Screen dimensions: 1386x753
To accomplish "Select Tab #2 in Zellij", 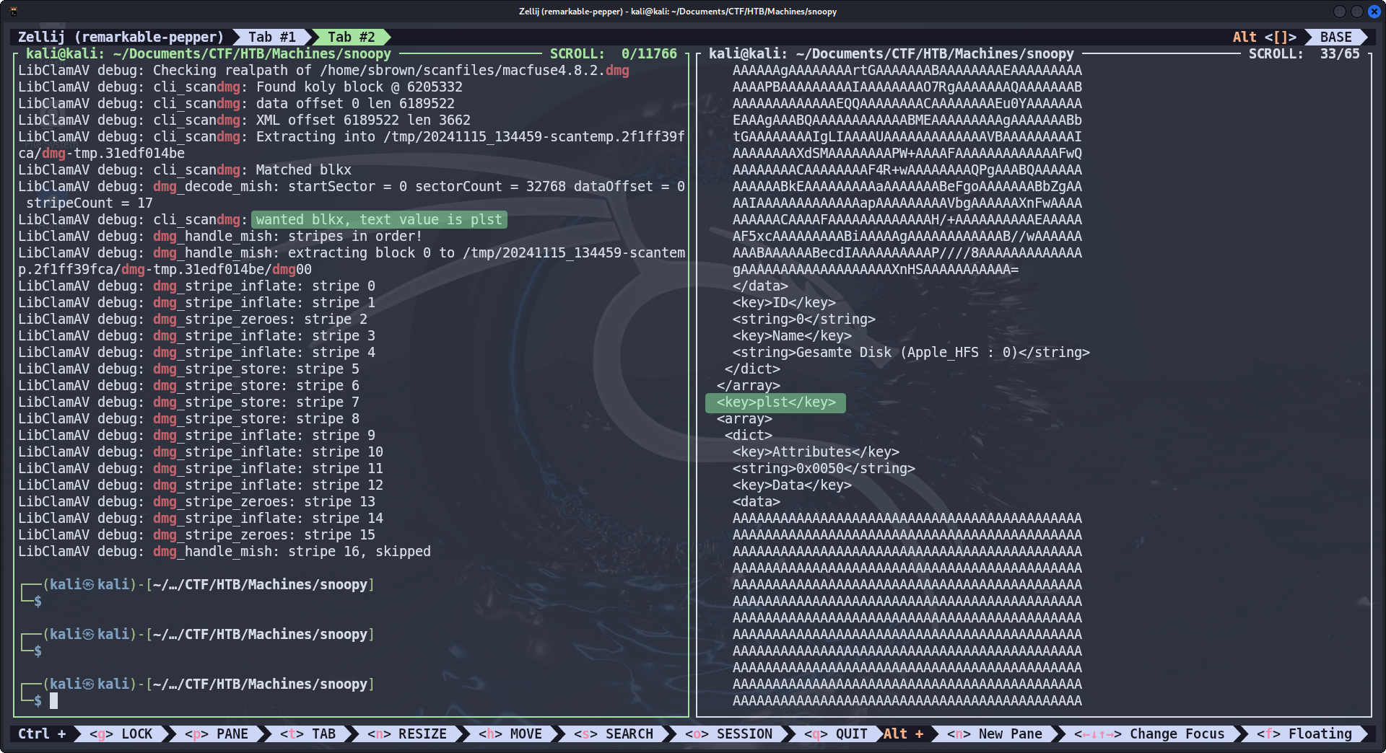I will (x=351, y=37).
